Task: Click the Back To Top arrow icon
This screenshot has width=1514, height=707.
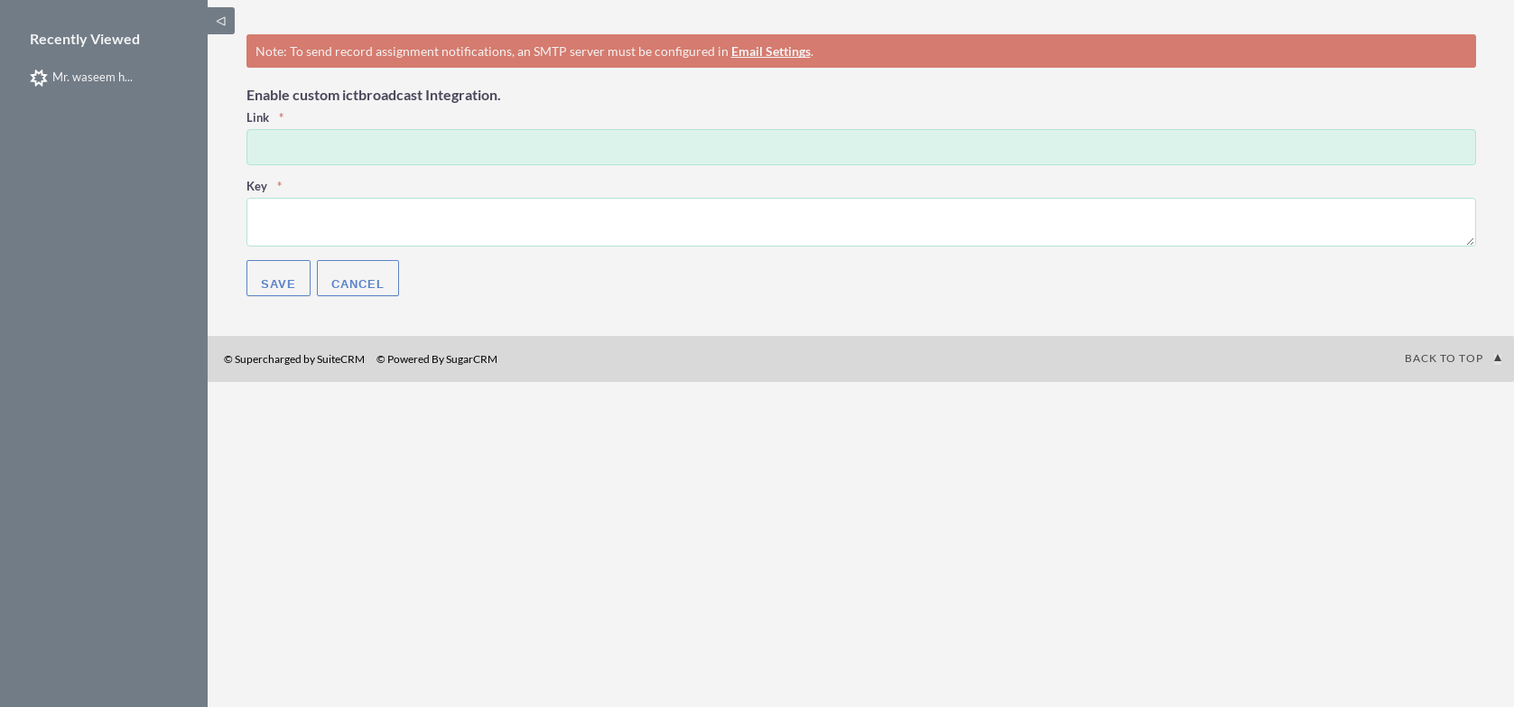Action: pyautogui.click(x=1498, y=358)
